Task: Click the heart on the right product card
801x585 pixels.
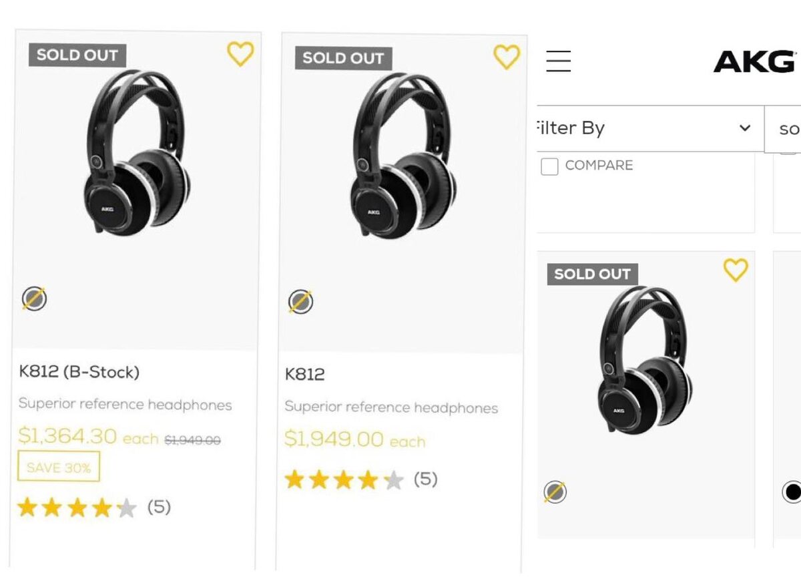Action: (x=735, y=270)
